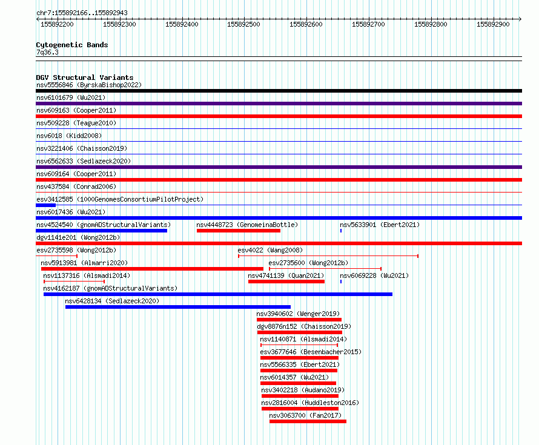Click the nsv5556846 (ByrskaBishop2022) variant label
The height and width of the screenshot is (445, 539).
click(x=89, y=85)
